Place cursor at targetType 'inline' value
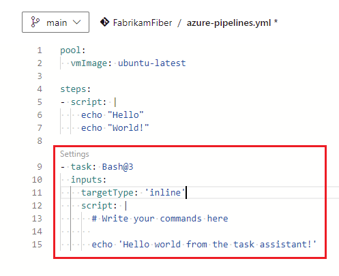This screenshot has width=339, height=276. [165, 193]
